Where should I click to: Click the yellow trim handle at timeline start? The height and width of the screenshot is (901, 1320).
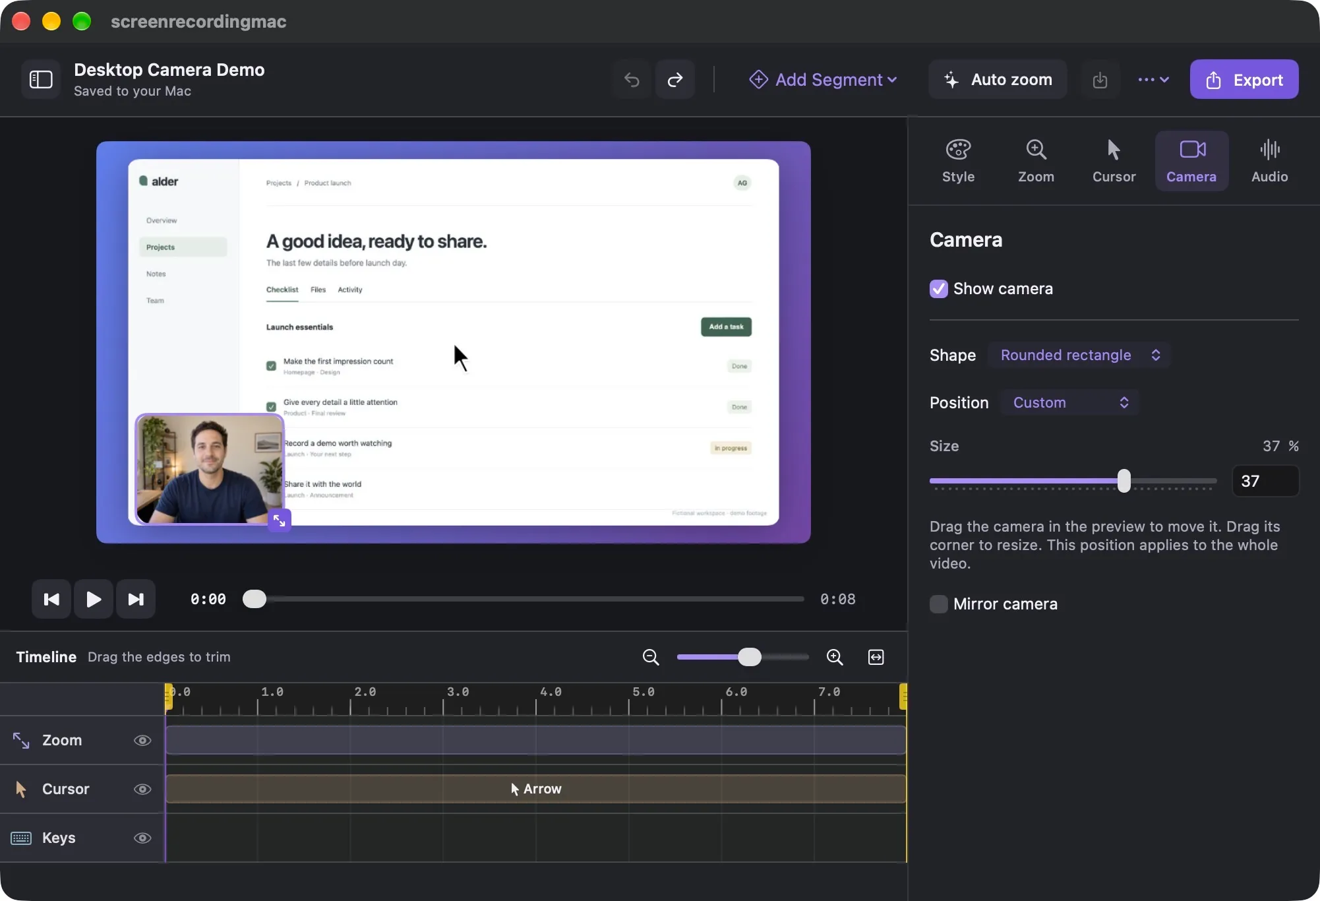tap(168, 697)
